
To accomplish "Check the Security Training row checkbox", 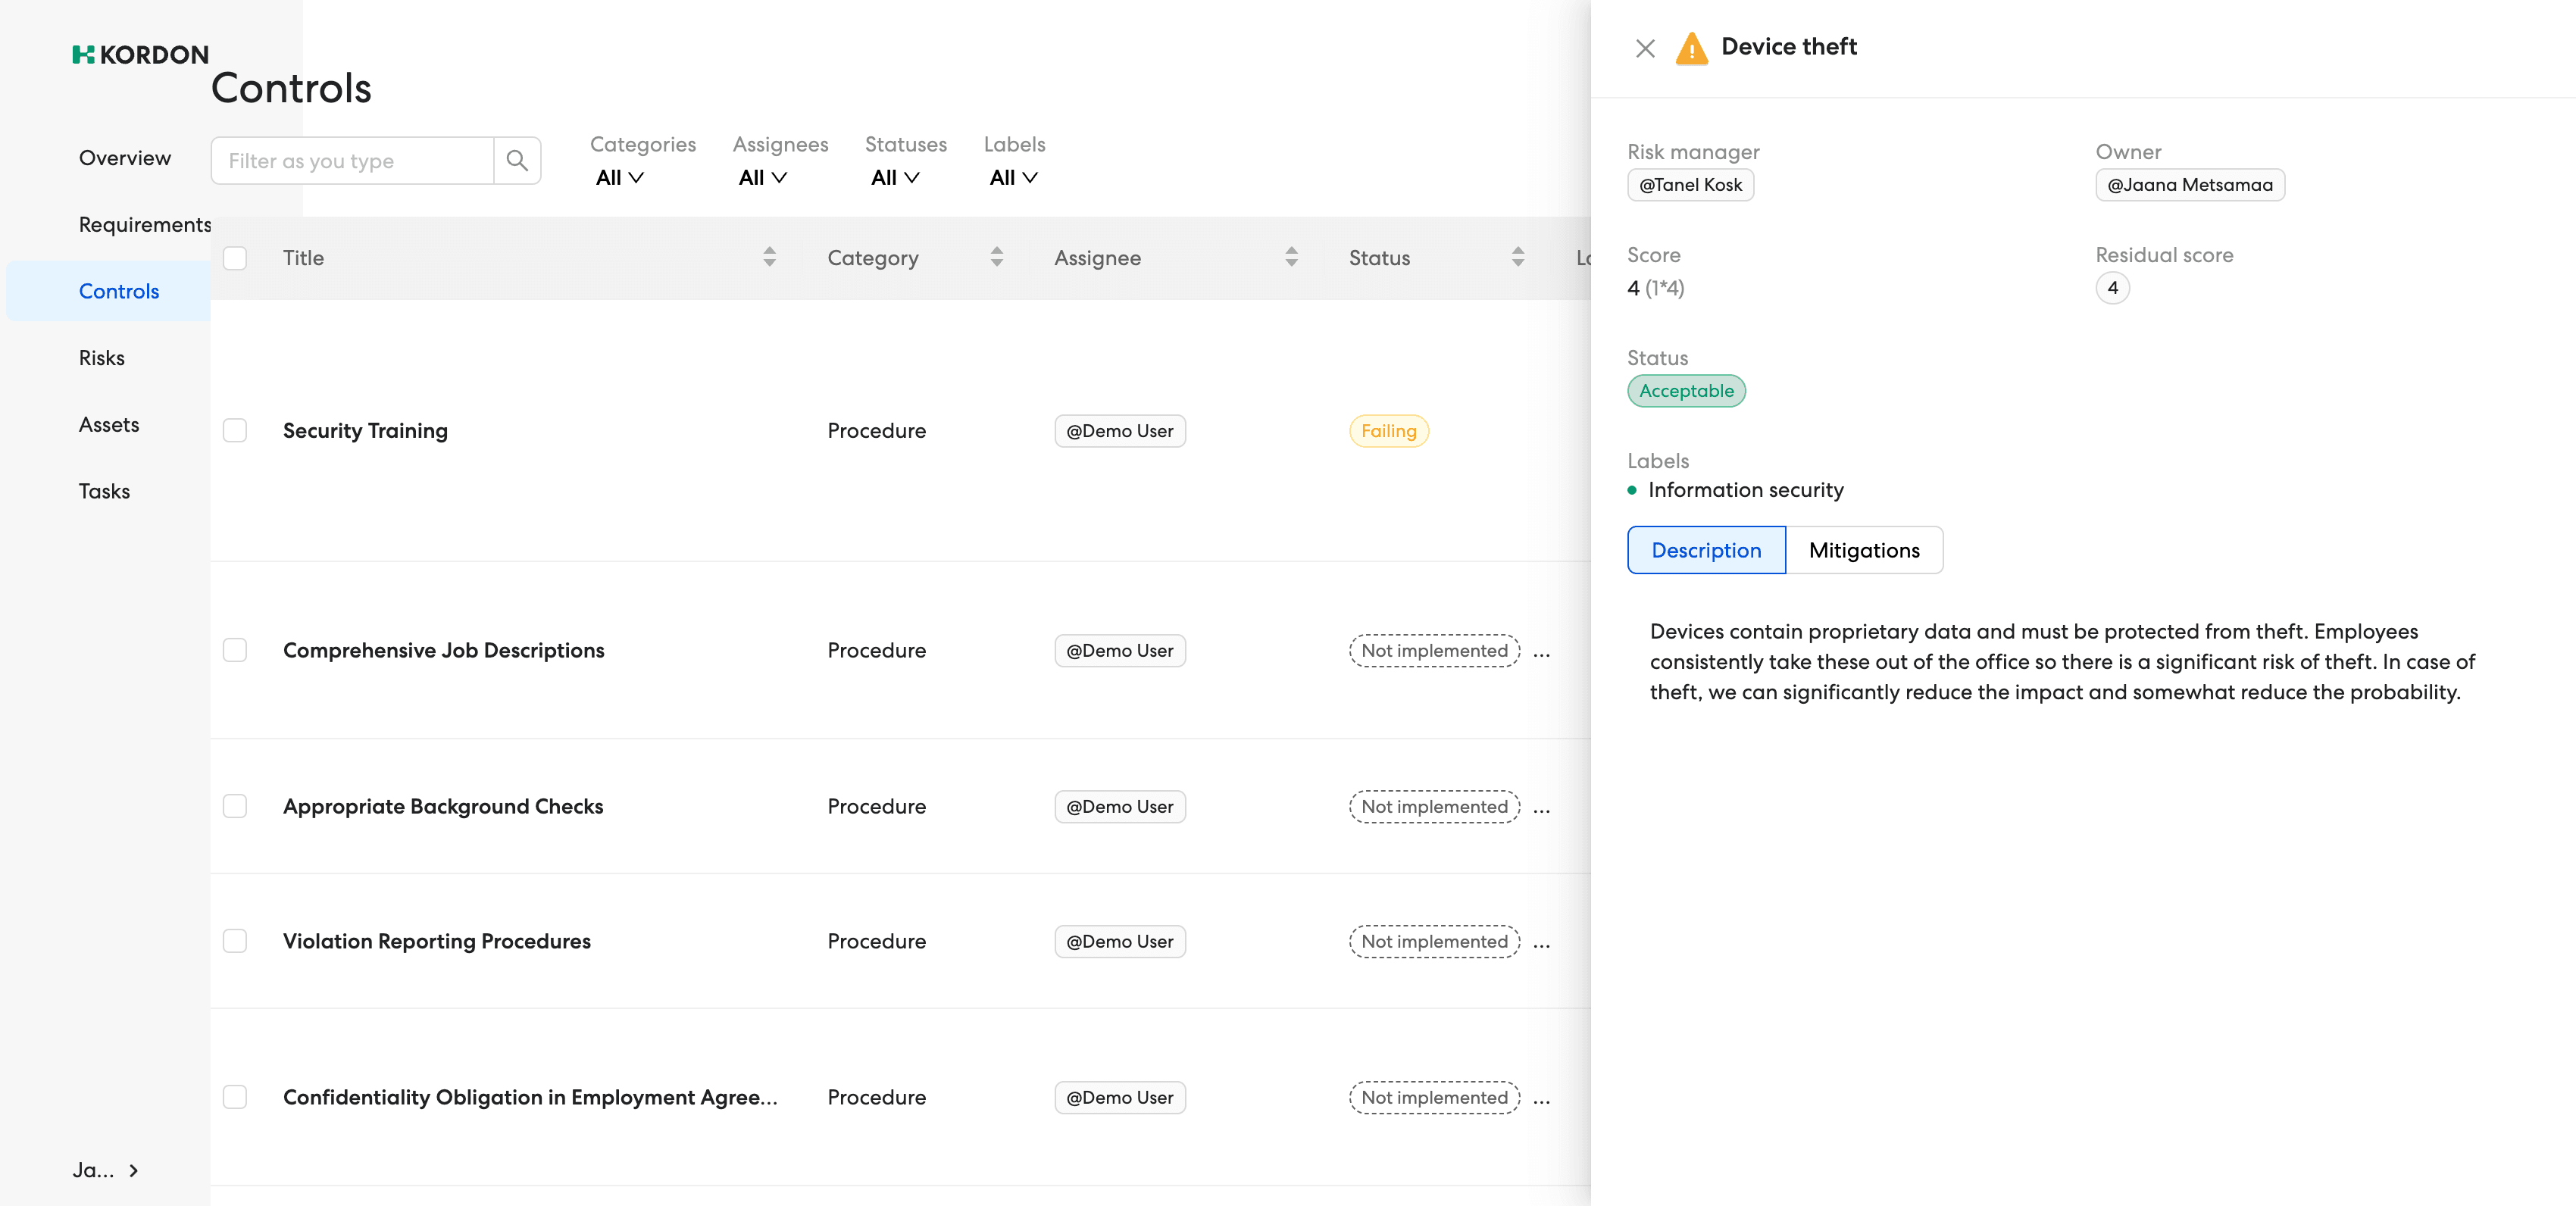I will point(235,431).
